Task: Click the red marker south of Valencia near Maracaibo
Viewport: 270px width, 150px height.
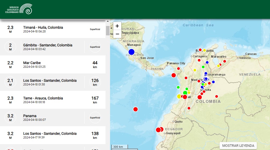Action: (x=225, y=61)
